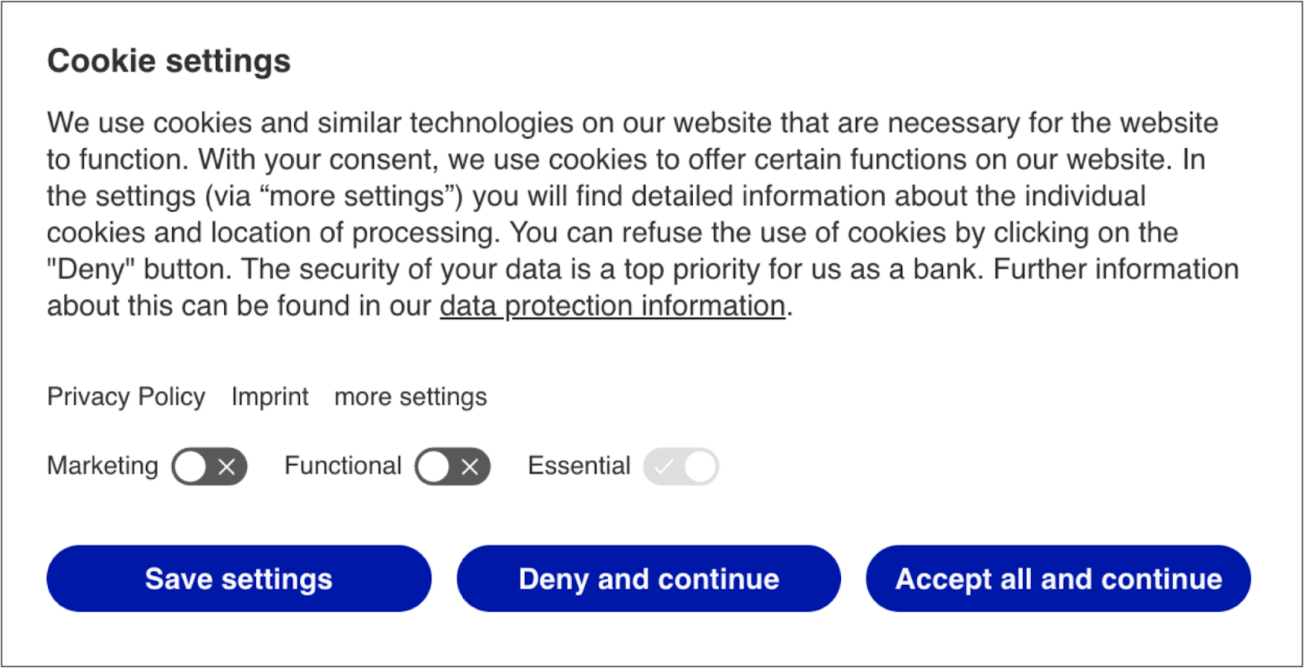Select the Marketing label text
Viewport: 1304px width, 668px height.
[102, 466]
